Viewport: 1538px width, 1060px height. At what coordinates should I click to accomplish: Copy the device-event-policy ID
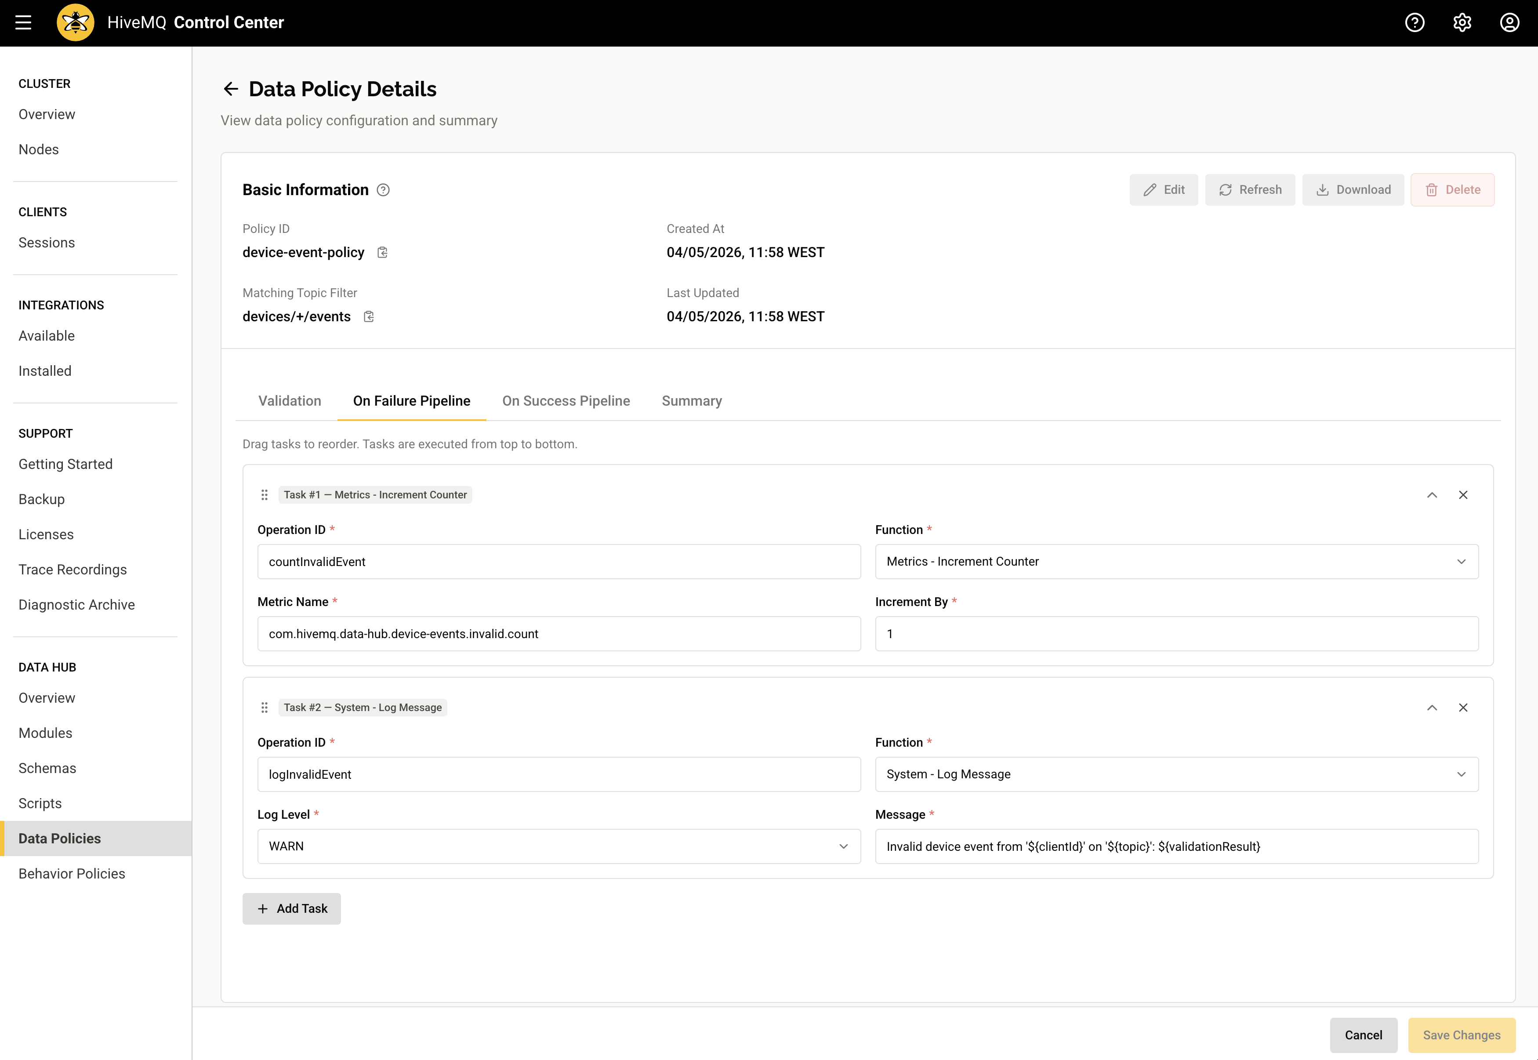[382, 252]
